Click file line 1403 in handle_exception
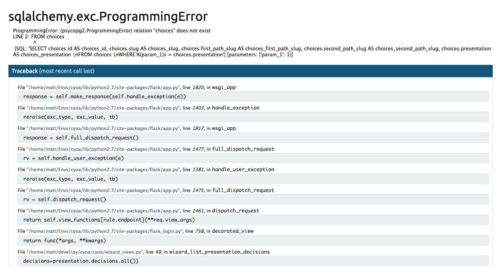The height and width of the screenshot is (267, 498). coord(138,108)
